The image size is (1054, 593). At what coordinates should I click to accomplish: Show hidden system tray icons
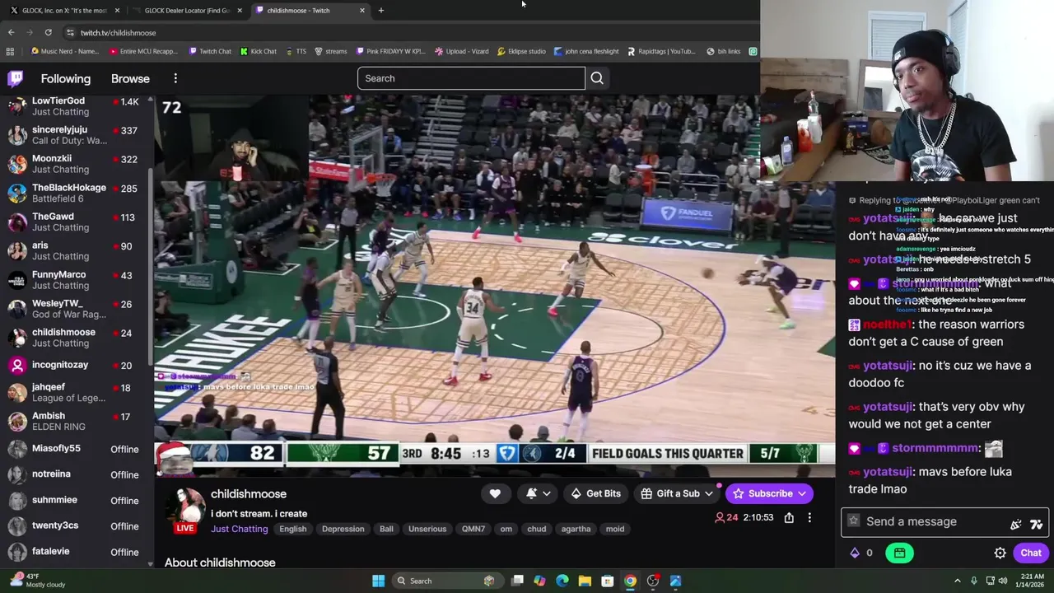tap(957, 581)
